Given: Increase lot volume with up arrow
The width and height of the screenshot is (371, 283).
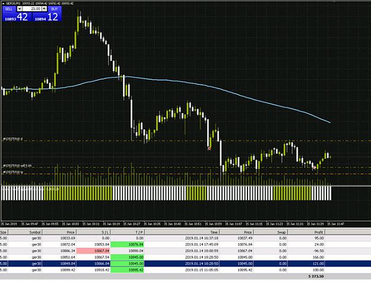Looking at the screenshot, I should click(45, 9).
